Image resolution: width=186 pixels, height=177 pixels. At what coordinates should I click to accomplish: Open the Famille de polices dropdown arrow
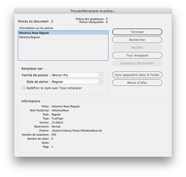pos(101,75)
